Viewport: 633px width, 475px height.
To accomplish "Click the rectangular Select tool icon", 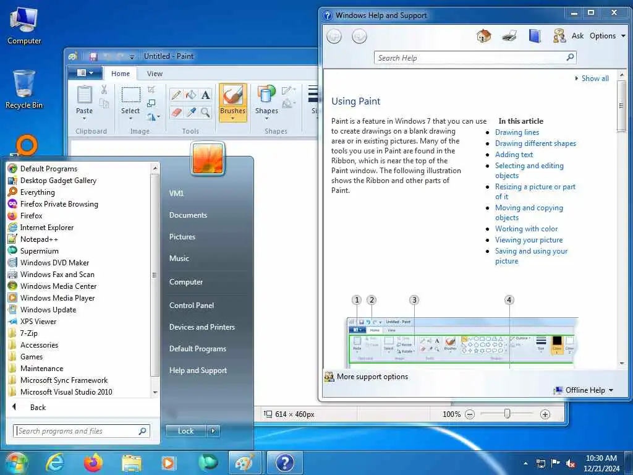I will point(131,95).
